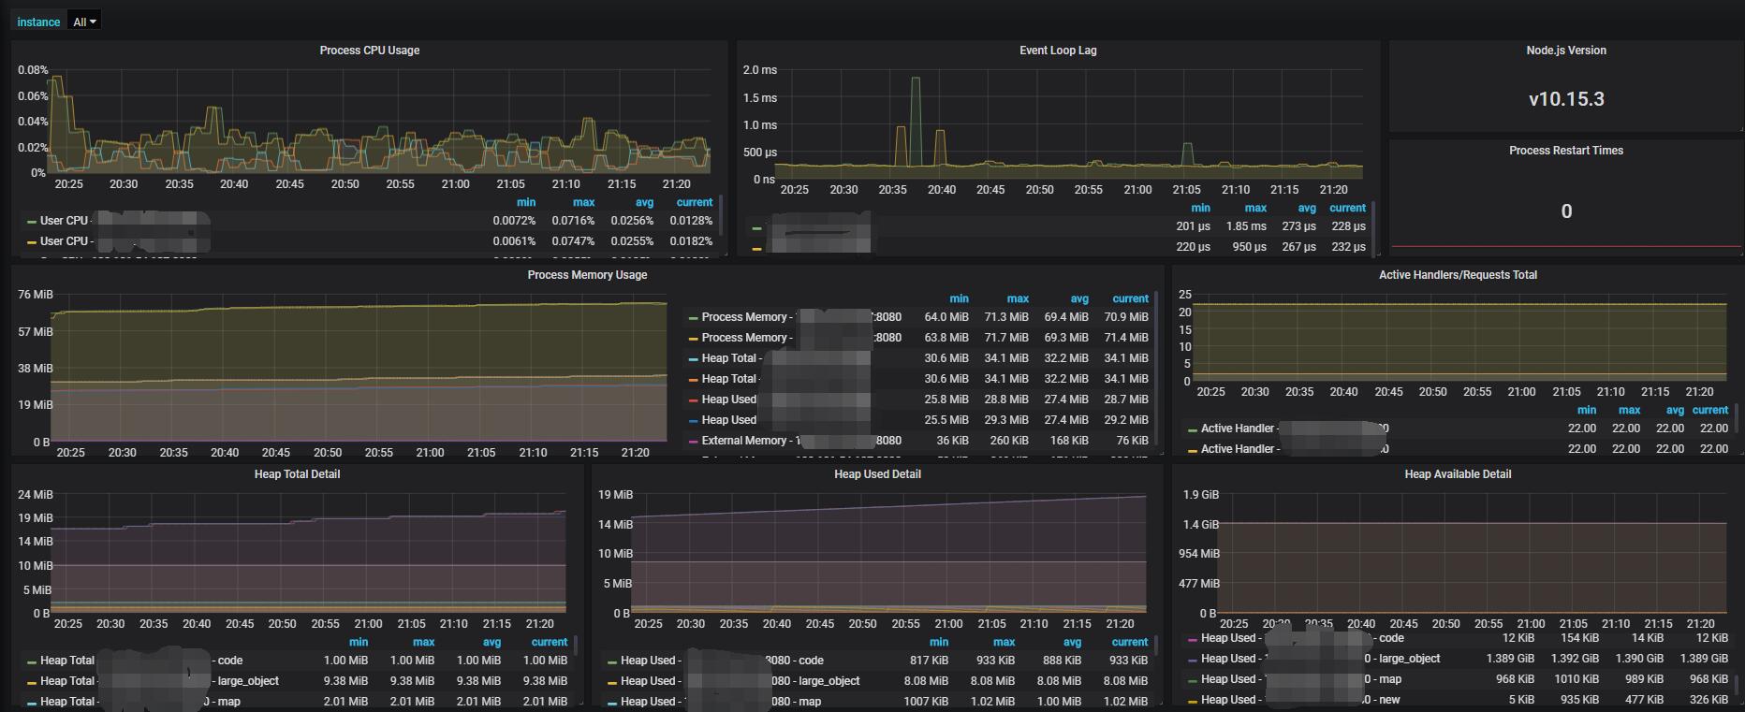Image resolution: width=1745 pixels, height=712 pixels.
Task: Click light blue color icon beside first Heap Total
Action: 693,359
